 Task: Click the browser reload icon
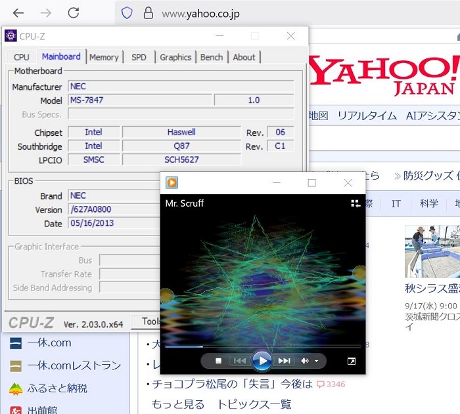point(74,12)
